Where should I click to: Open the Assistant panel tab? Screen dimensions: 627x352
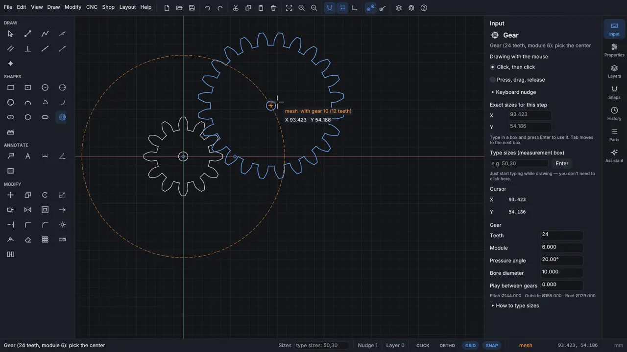pyautogui.click(x=614, y=156)
